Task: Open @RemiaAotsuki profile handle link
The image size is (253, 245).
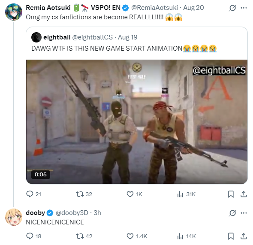Action: [154, 8]
